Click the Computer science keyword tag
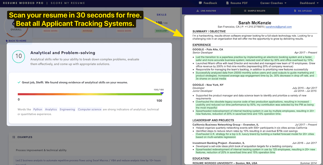This screenshot has height=165, width=323. coord(89,109)
